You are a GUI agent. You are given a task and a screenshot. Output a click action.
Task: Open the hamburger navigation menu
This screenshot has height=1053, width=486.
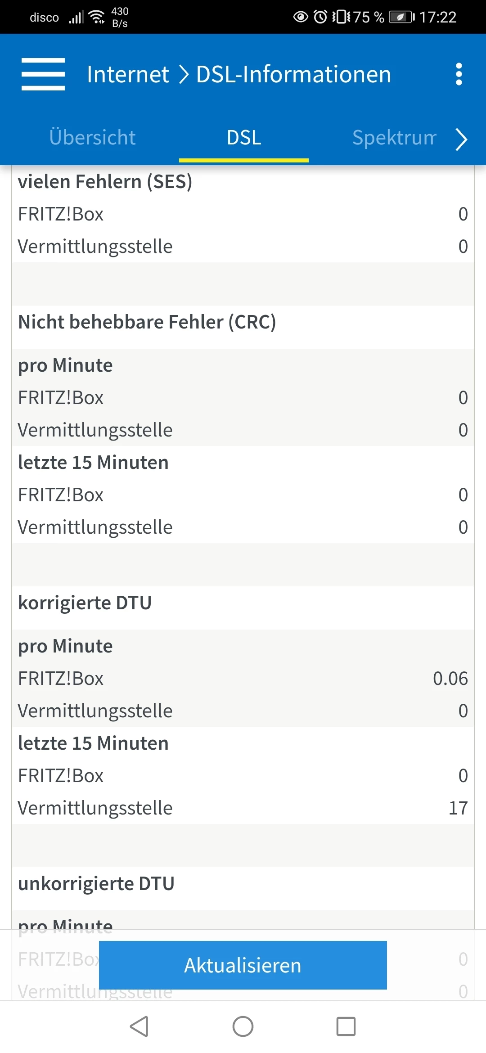pos(43,74)
